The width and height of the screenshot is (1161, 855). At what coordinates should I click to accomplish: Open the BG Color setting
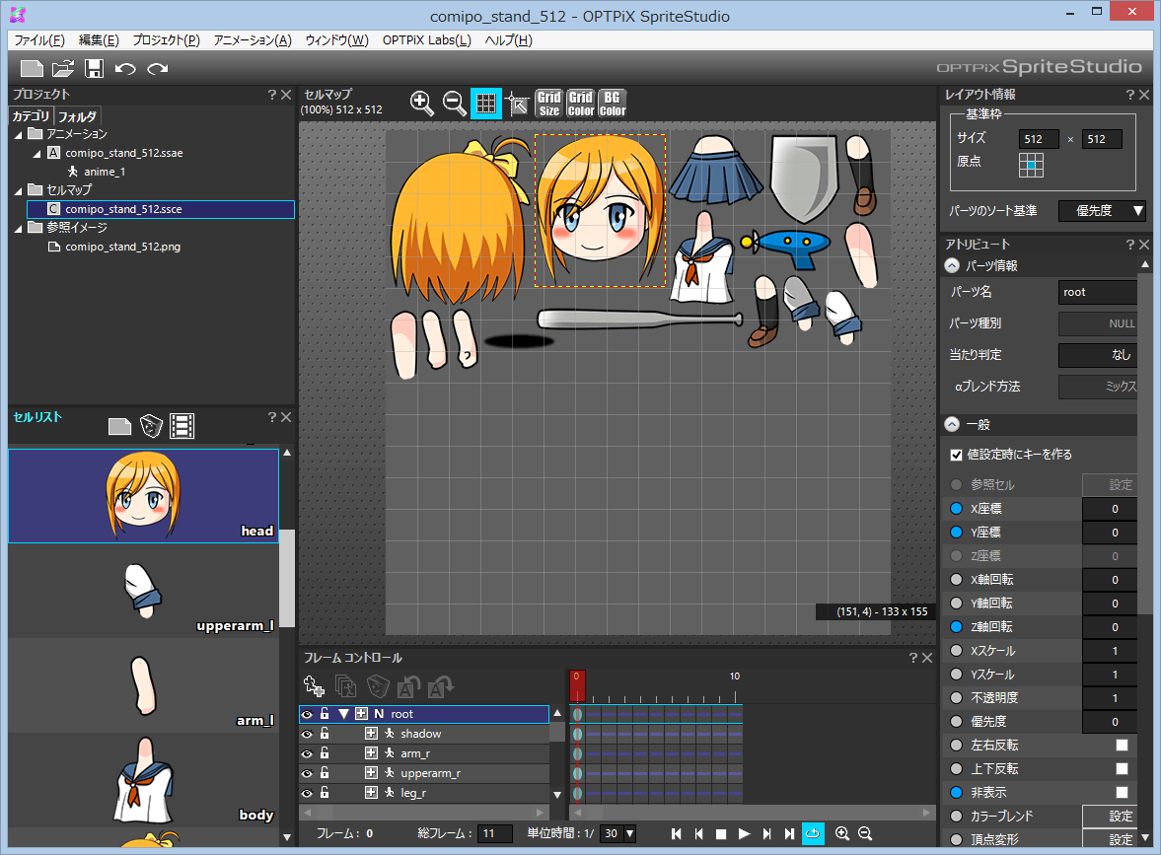click(613, 104)
